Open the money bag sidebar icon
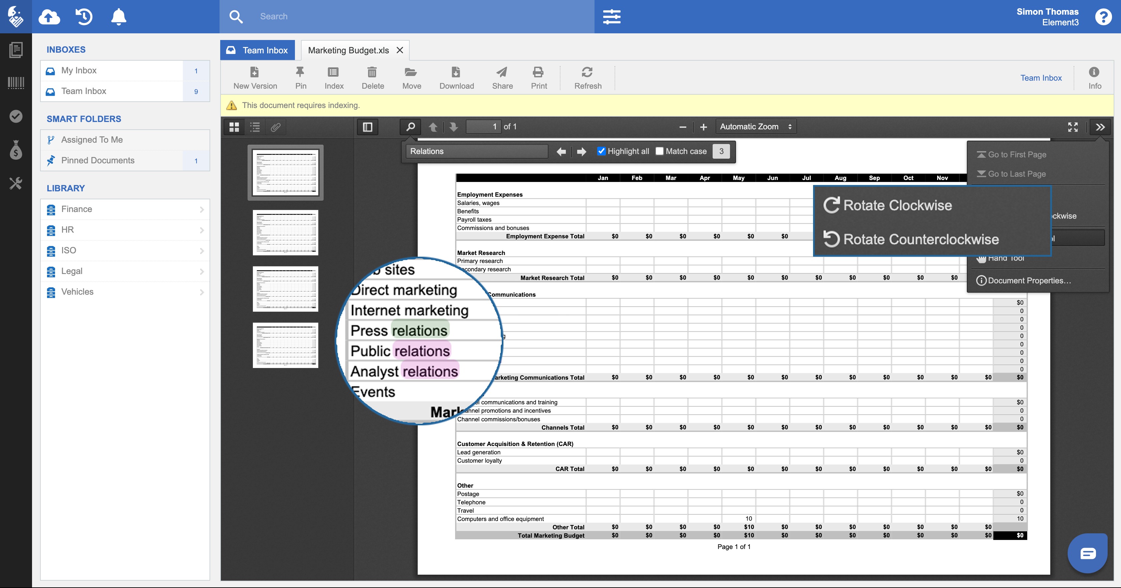Viewport: 1121px width, 588px height. 16,150
